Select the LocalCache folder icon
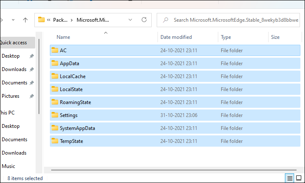 coord(55,76)
